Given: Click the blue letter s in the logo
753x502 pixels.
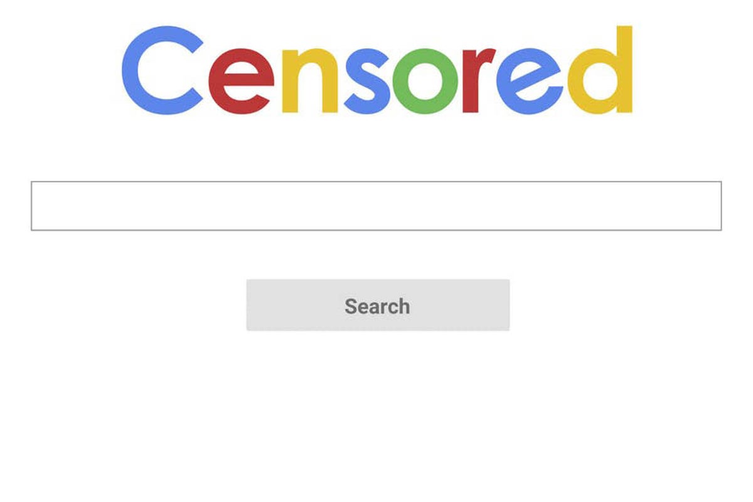Looking at the screenshot, I should coord(365,82).
